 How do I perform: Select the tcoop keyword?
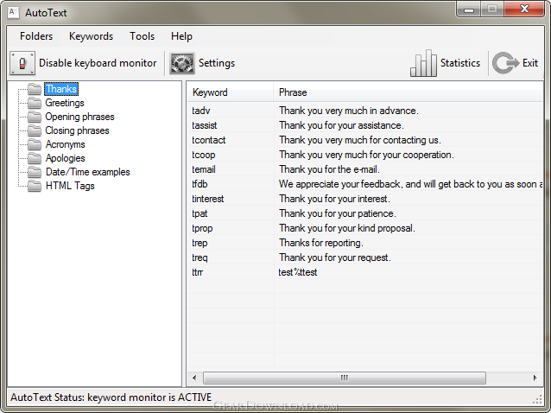click(x=204, y=155)
